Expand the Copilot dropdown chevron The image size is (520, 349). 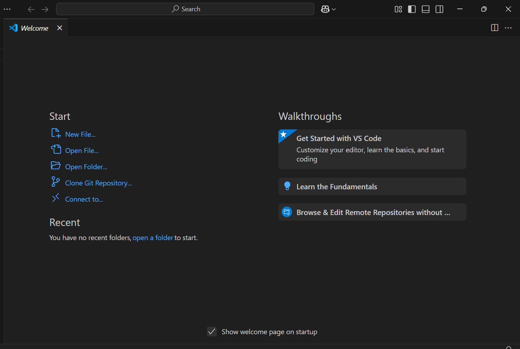334,9
